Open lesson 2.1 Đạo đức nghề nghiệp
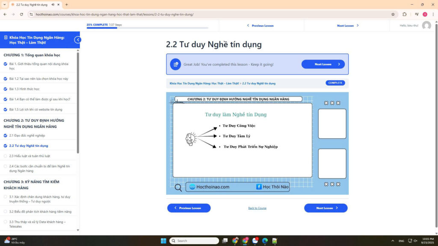Viewport: 438px width, 246px height. point(27,135)
